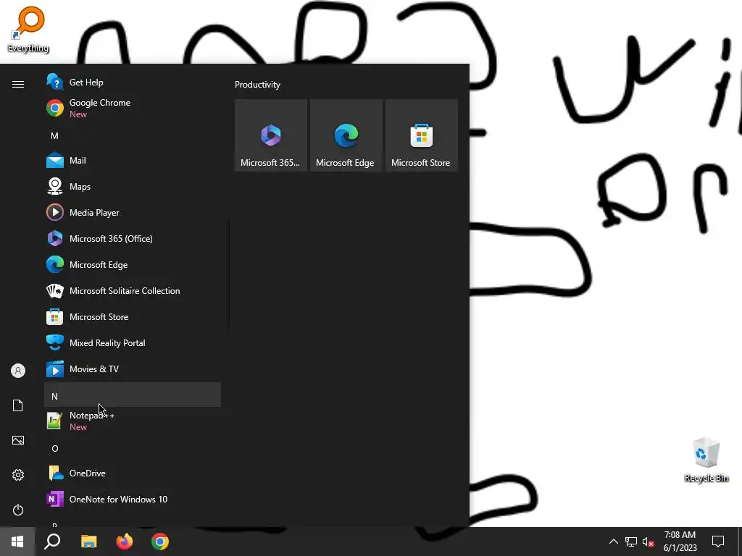742x556 pixels.
Task: Expand the Start menu hamburger button
Action: (18, 84)
